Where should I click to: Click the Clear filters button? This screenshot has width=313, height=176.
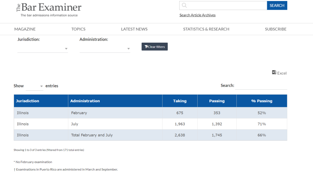155,47
